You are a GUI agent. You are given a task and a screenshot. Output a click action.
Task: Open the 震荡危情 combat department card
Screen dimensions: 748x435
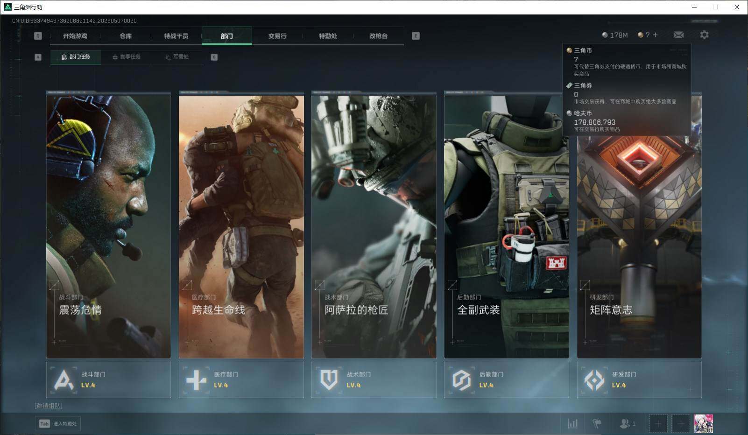tap(108, 226)
